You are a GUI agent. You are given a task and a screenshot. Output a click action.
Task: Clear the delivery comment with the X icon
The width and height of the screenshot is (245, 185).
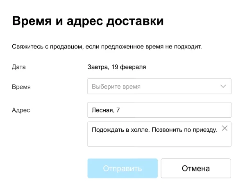pos(225,128)
